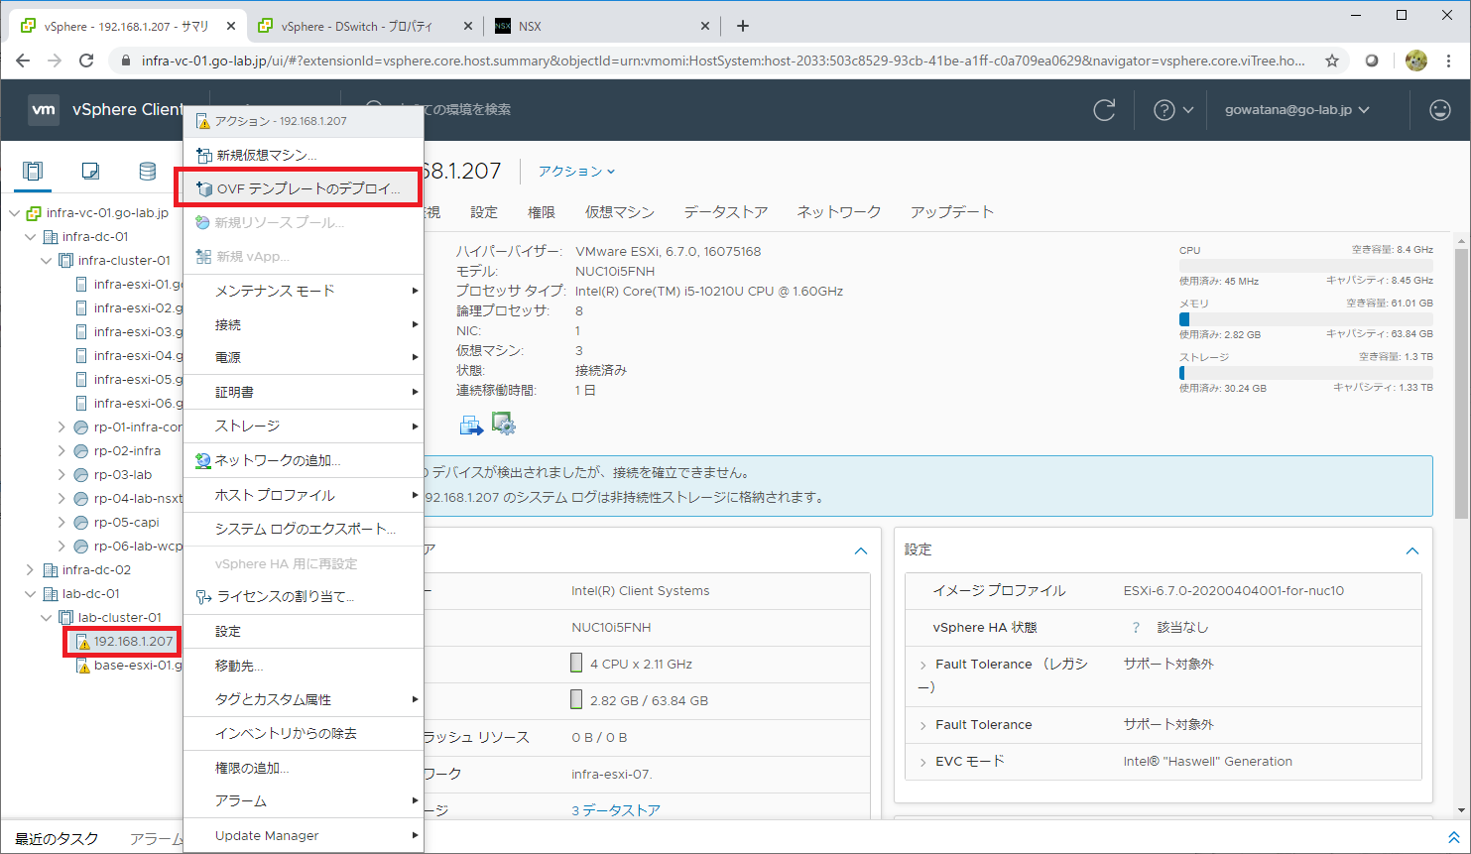This screenshot has width=1471, height=854.
Task: Go back in the browser
Action: click(23, 61)
